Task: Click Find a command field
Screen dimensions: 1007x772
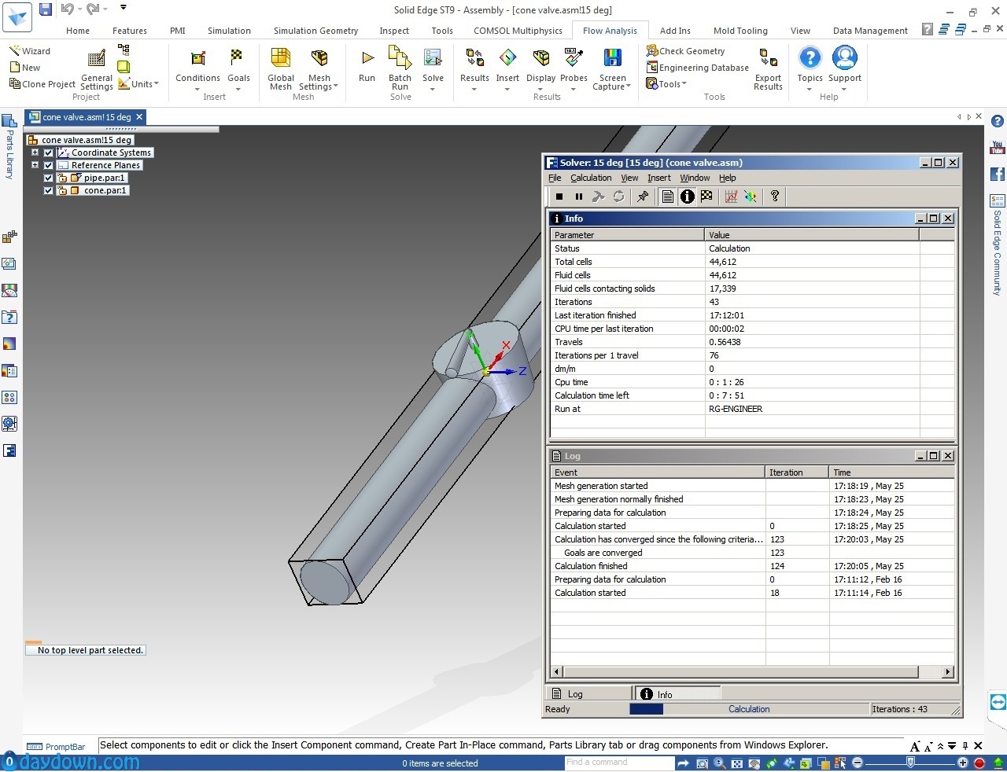Action: pos(618,763)
